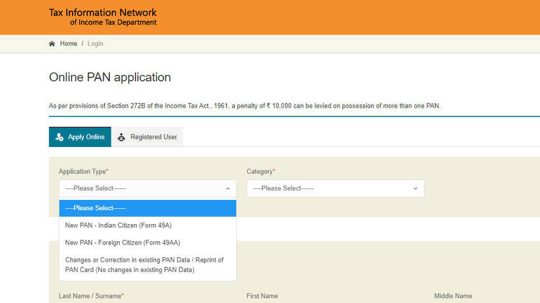Click the Application Type select field
This screenshot has width=540, height=303.
(143, 188)
